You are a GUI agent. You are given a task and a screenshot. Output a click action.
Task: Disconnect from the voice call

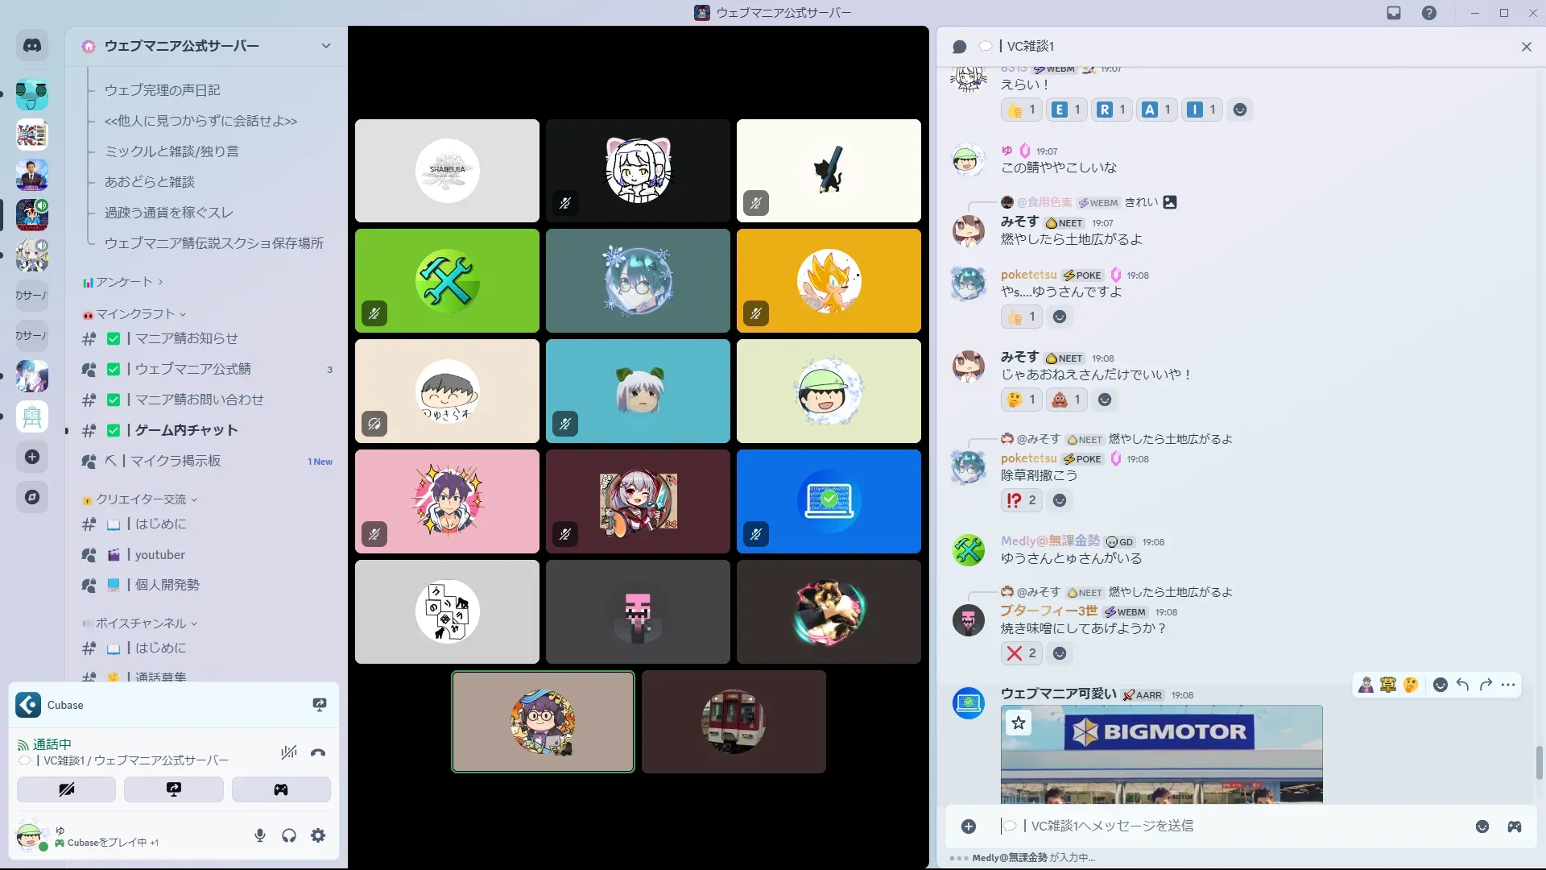pyautogui.click(x=318, y=753)
